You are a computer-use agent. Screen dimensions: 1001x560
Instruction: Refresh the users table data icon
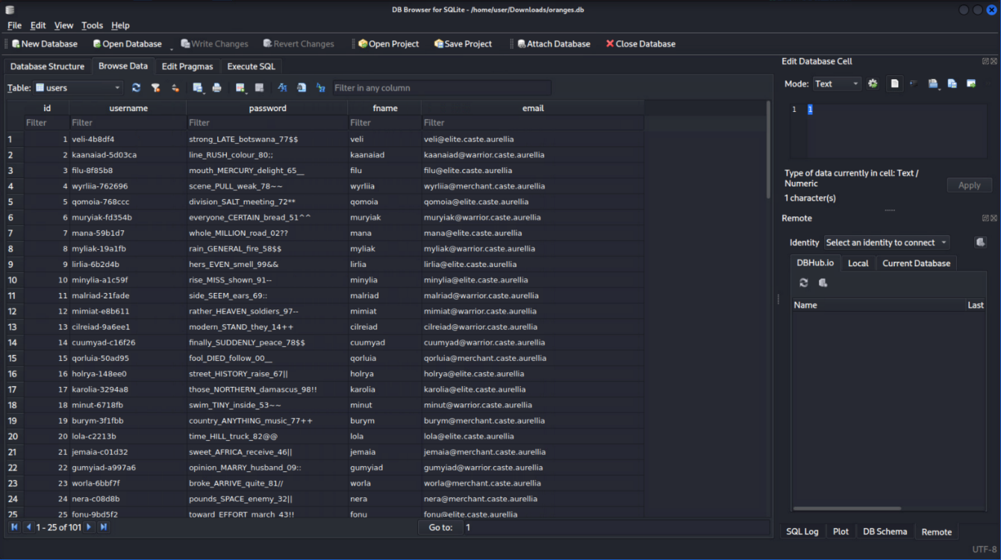[x=136, y=88]
